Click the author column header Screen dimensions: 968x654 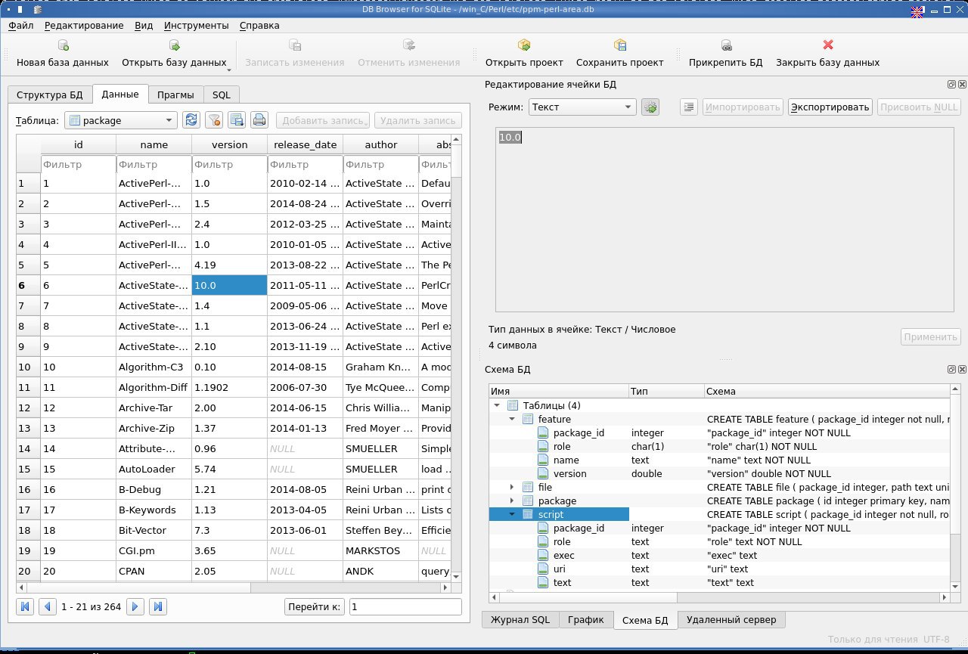pyautogui.click(x=381, y=144)
